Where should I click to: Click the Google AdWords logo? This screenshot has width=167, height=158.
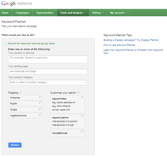17,3
